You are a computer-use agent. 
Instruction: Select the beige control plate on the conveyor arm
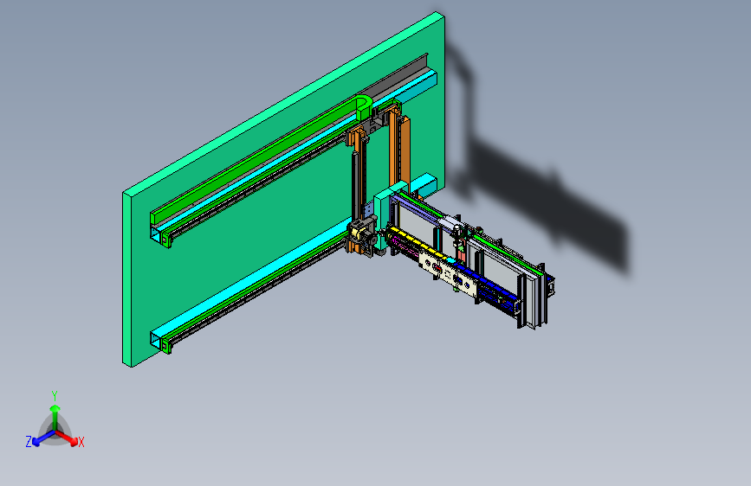(449, 273)
